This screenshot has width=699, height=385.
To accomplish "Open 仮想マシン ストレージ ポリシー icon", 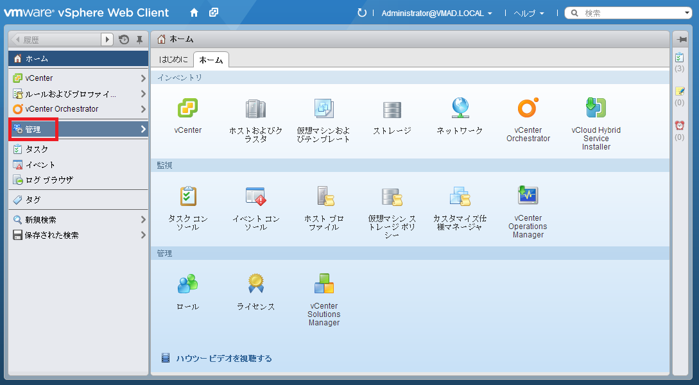I will [x=392, y=197].
